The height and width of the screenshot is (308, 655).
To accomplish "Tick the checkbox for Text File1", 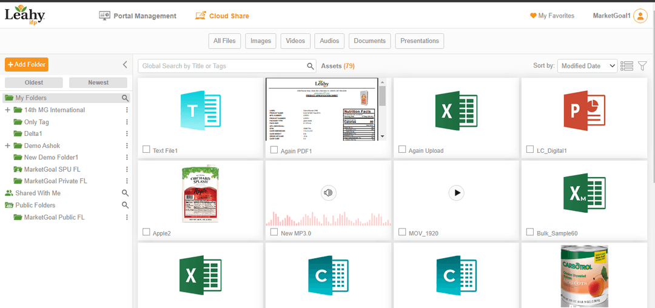I will pyautogui.click(x=146, y=150).
